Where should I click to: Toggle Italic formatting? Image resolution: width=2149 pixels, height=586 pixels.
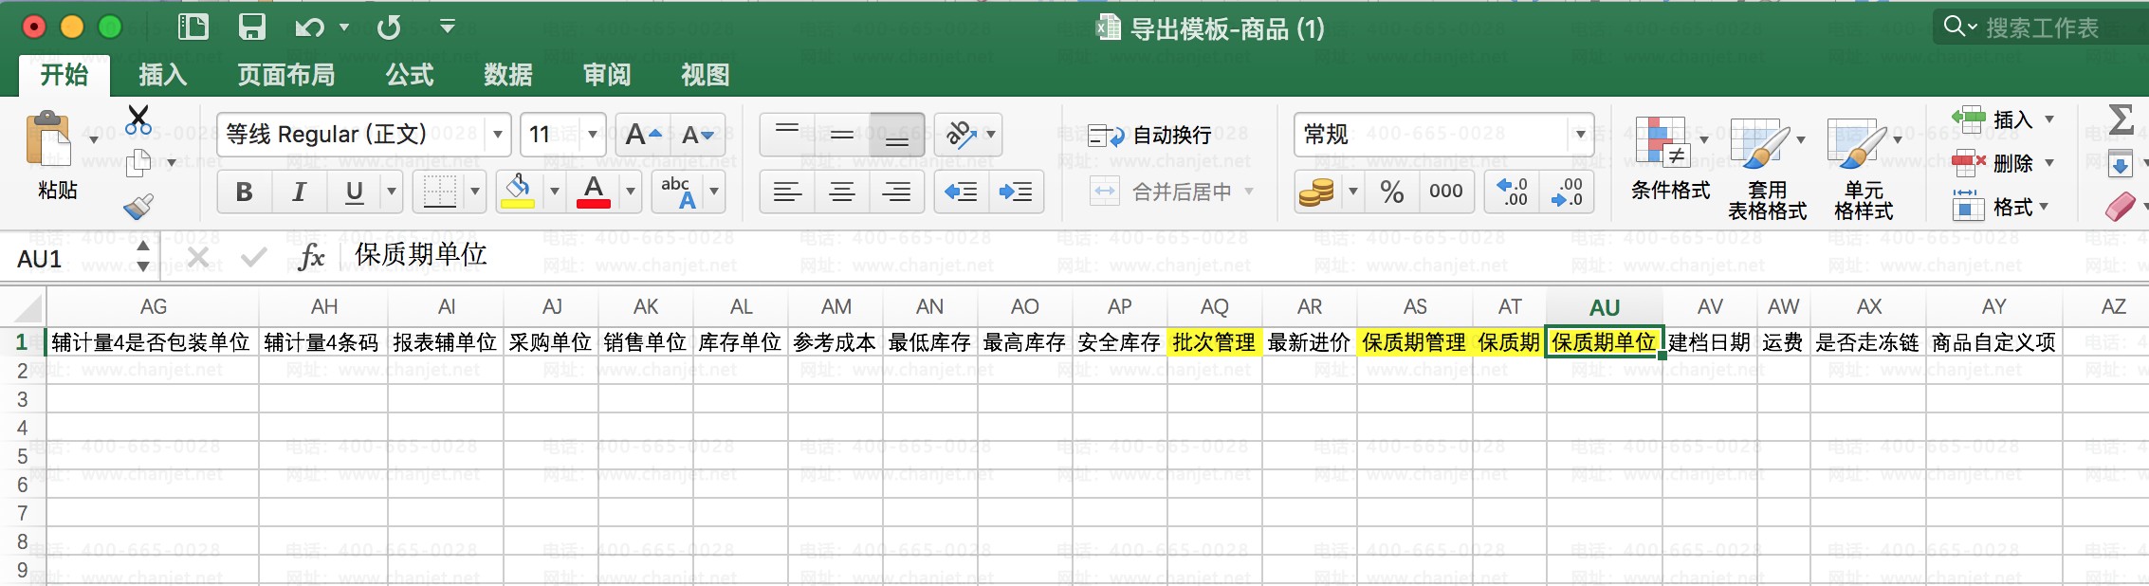299,192
